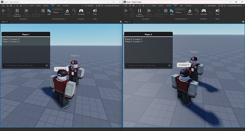Viewport: 245px width, 131px height.
Task: Open wwwaylon09_backup account menu, Player 1 window
Action: click(113, 6)
